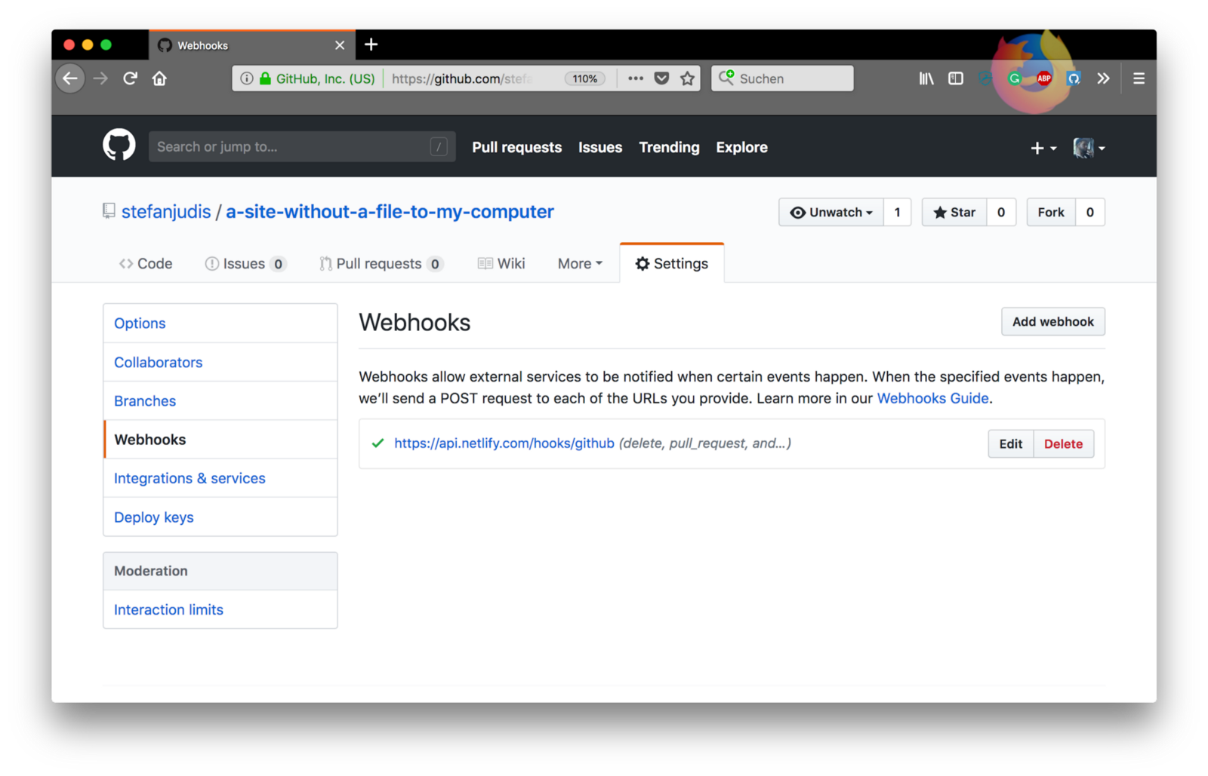The width and height of the screenshot is (1208, 776).
Task: Open Options in the settings sidebar
Action: click(x=220, y=324)
